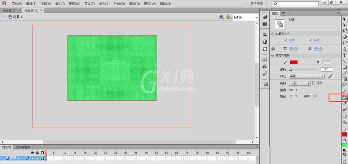Open the Align panel icon
The width and height of the screenshot is (348, 164).
tap(264, 34)
